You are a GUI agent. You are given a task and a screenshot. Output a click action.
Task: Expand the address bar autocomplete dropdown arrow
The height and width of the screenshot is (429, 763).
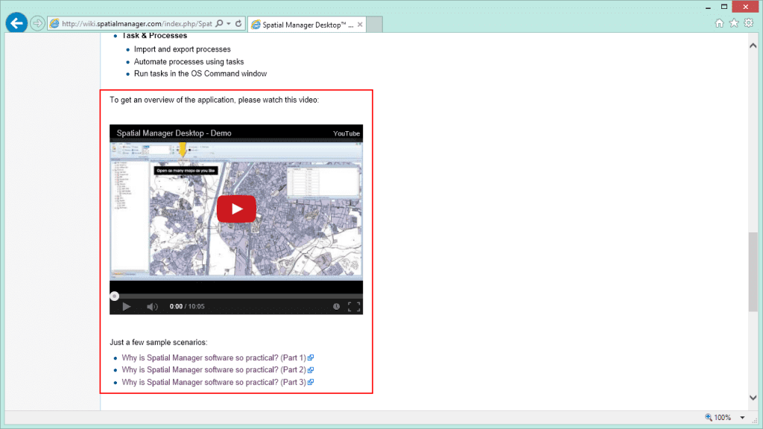(x=228, y=24)
